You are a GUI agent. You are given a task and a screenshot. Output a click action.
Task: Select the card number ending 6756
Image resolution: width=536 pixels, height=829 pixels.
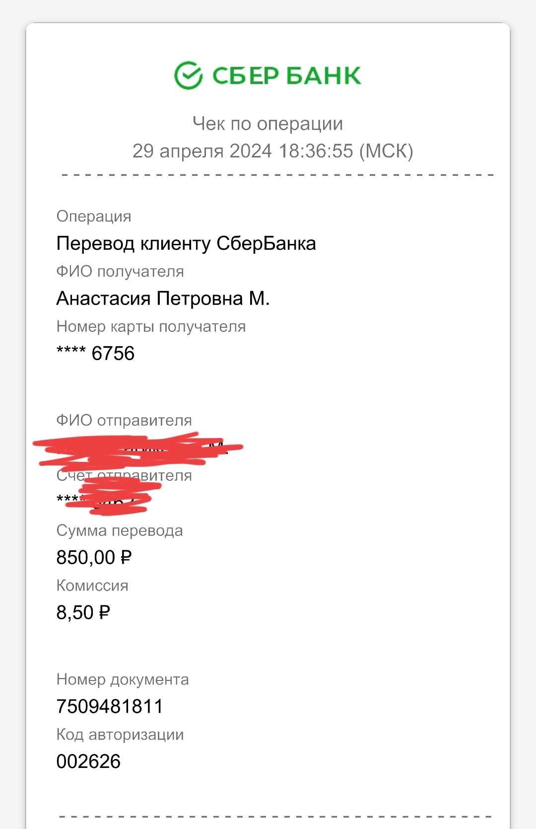95,354
